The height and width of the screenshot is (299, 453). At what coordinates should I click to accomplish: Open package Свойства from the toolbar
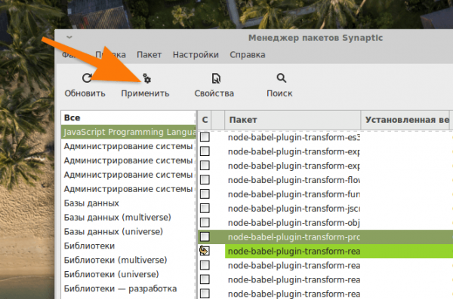coord(214,85)
